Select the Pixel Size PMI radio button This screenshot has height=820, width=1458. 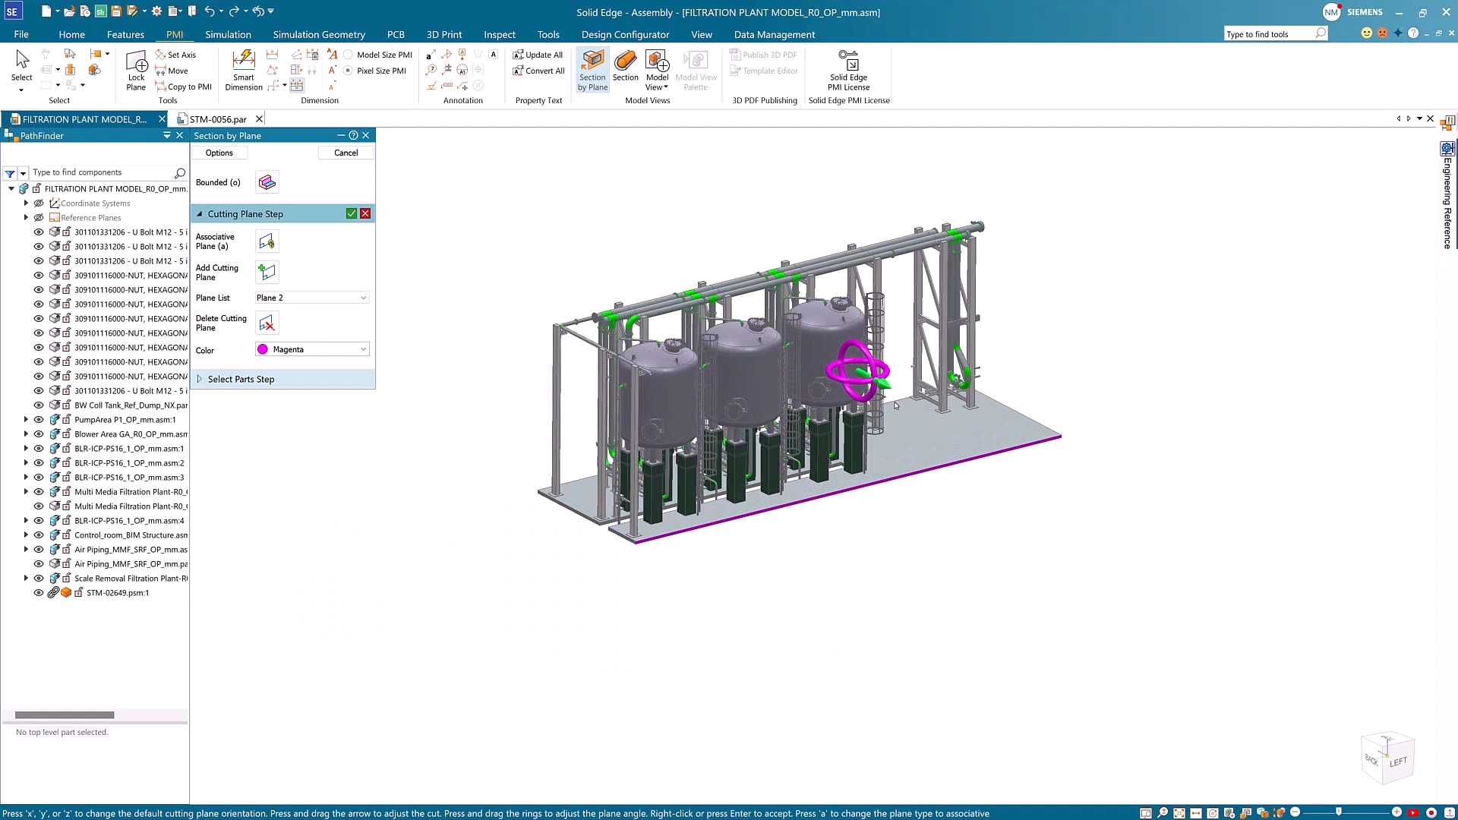pos(349,71)
